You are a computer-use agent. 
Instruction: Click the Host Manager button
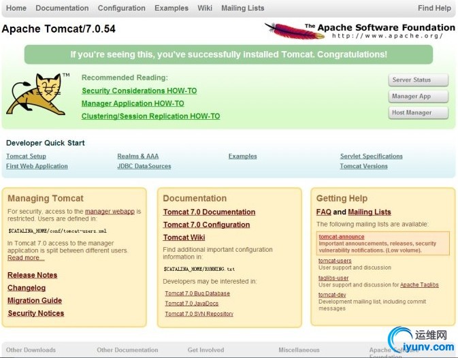[x=419, y=112]
